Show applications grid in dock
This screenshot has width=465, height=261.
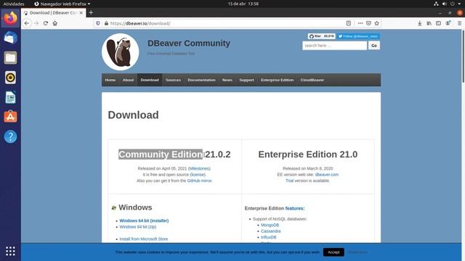(x=10, y=251)
